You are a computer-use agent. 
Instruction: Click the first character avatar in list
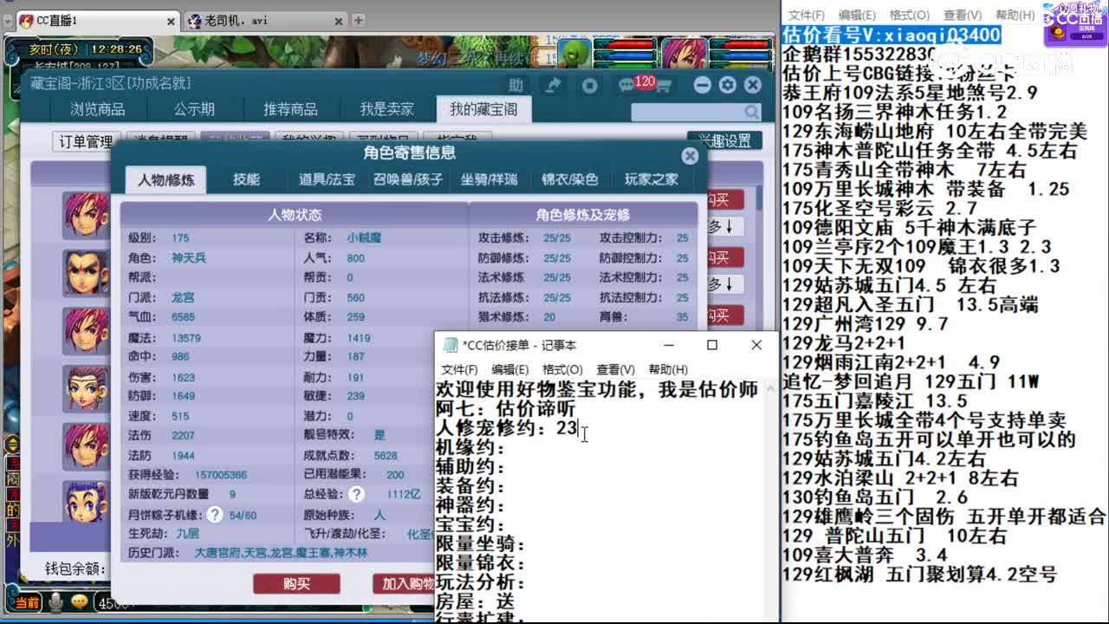tap(86, 215)
